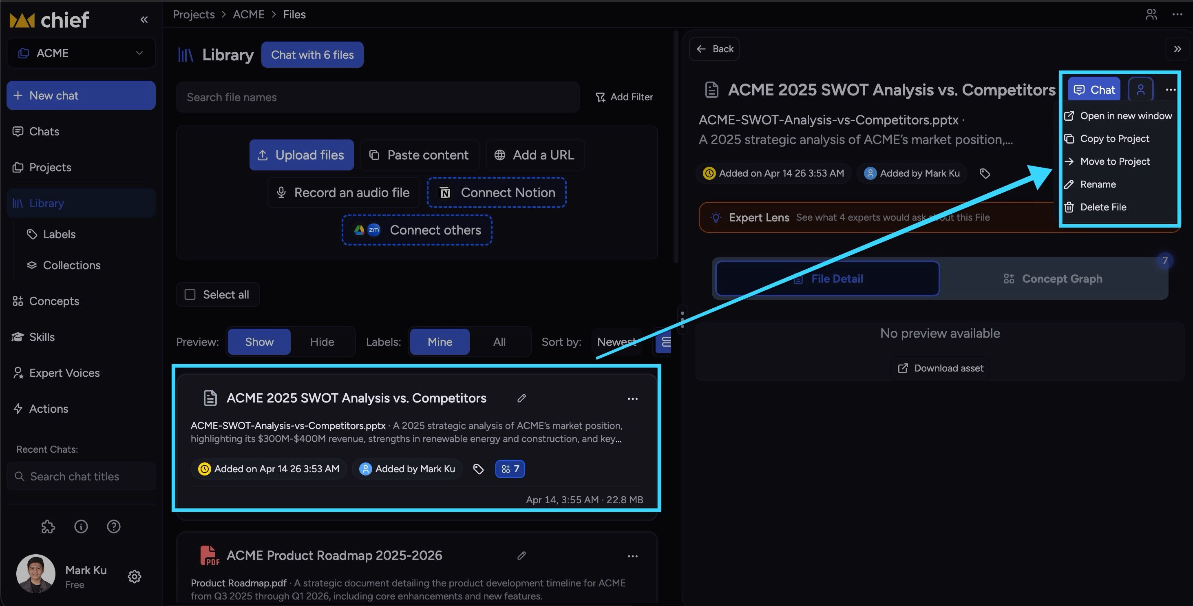Screen dimensions: 1193x606
Task: Click the Chat button for the SWOT file
Action: coord(1094,89)
